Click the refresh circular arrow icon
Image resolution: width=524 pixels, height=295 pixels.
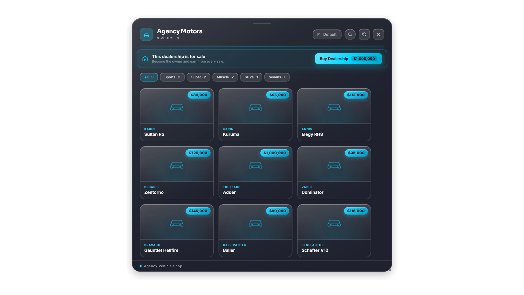click(364, 34)
